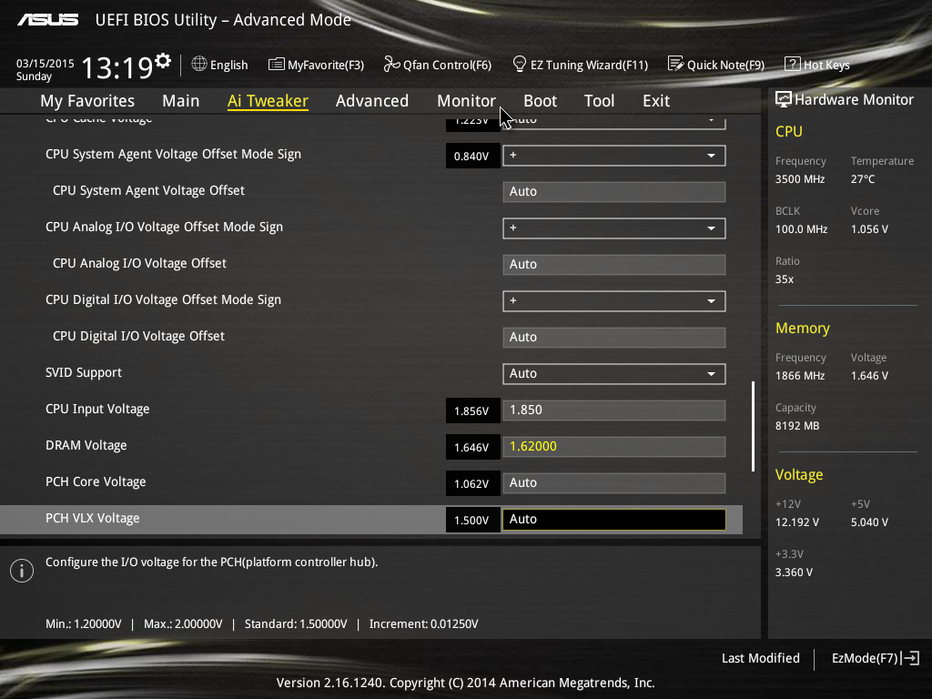Click the +12V 12.192 V value
Image resolution: width=932 pixels, height=699 pixels.
pos(797,522)
